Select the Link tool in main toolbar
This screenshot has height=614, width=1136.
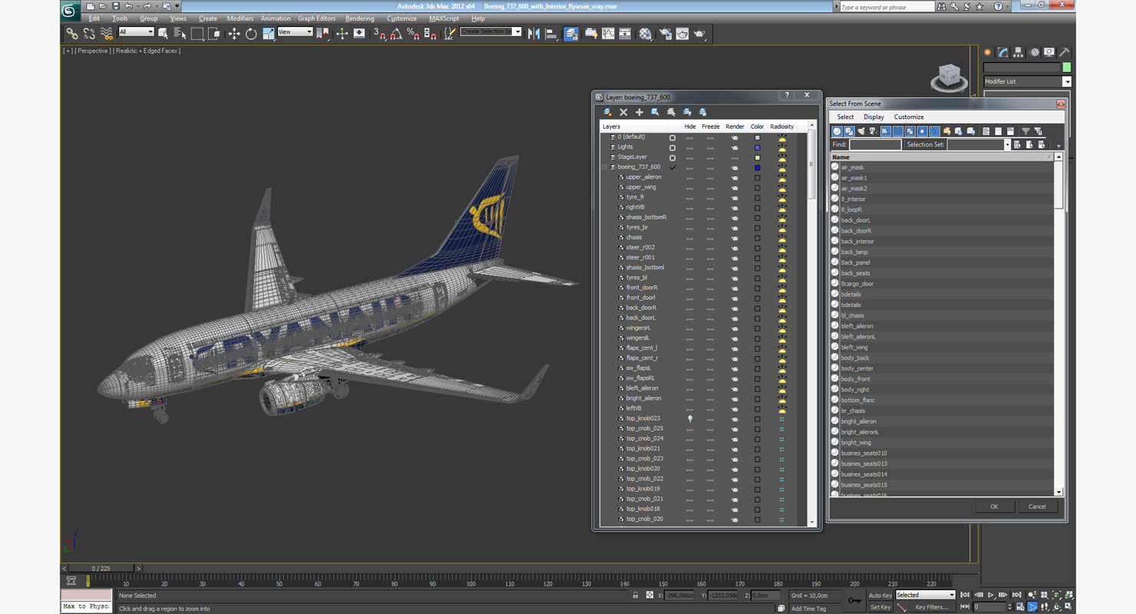(71, 34)
